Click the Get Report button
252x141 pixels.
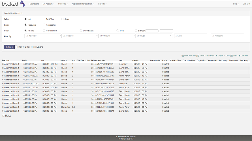coord(9,47)
